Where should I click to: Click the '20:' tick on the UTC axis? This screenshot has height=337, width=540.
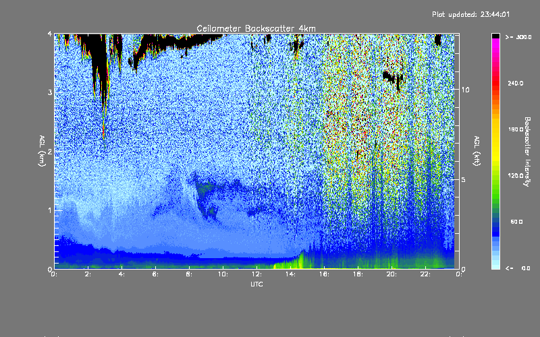391,274
